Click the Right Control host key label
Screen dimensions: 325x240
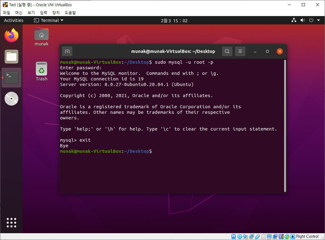tap(307, 237)
